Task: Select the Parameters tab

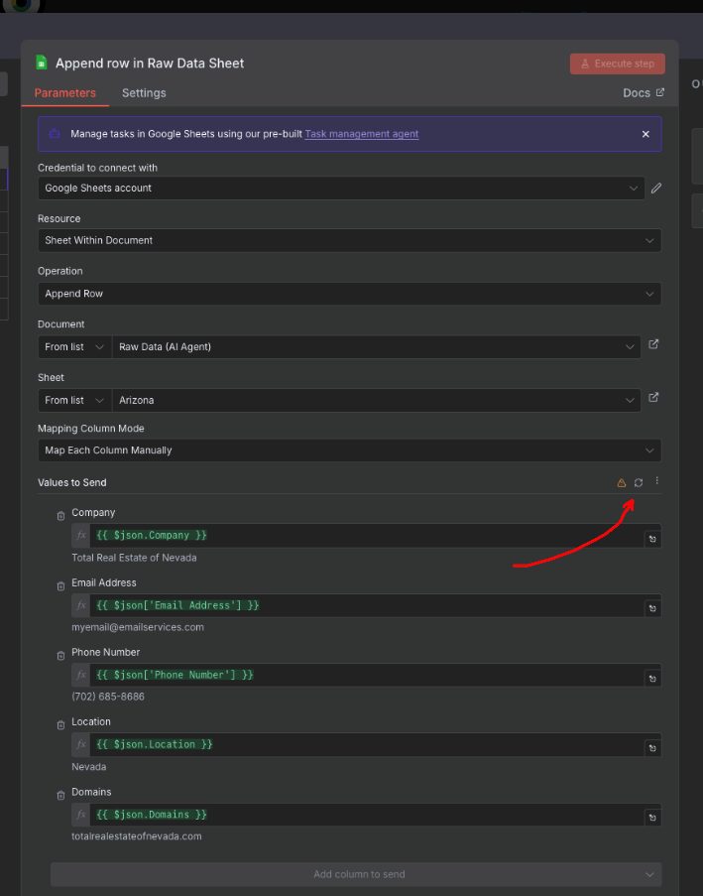Action: pos(65,93)
